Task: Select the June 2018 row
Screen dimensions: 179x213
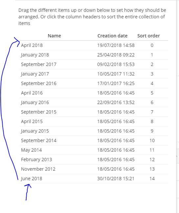Action: pos(94,179)
